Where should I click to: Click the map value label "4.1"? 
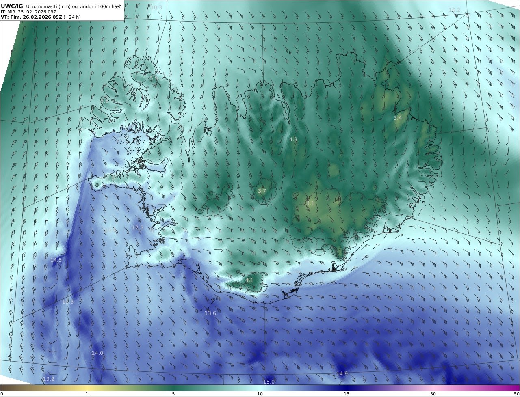coord(249,280)
